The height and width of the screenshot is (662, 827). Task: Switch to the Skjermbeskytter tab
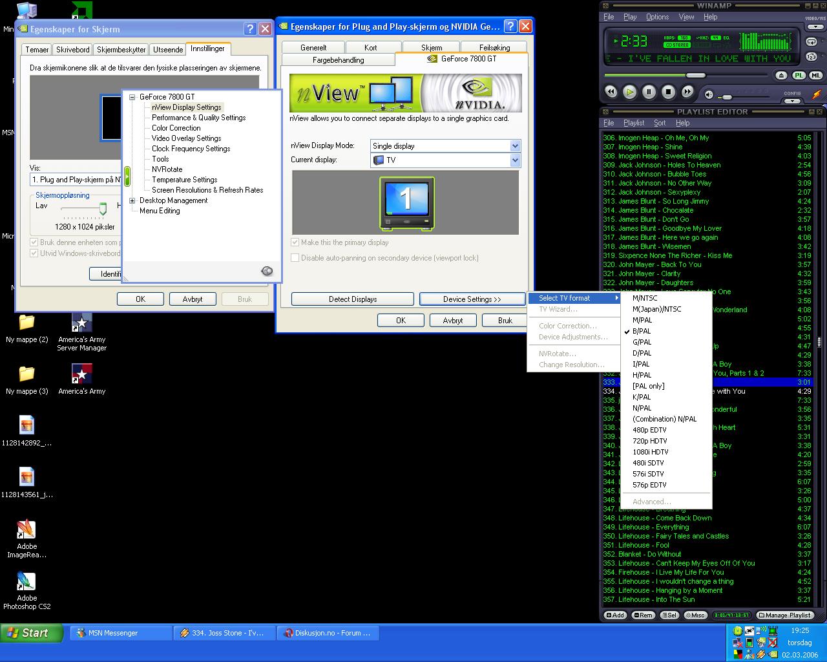point(121,50)
